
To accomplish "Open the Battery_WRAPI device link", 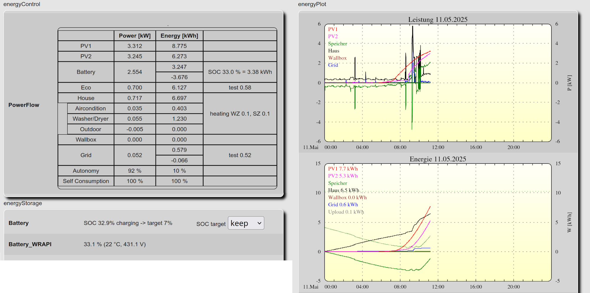I will pyautogui.click(x=30, y=244).
